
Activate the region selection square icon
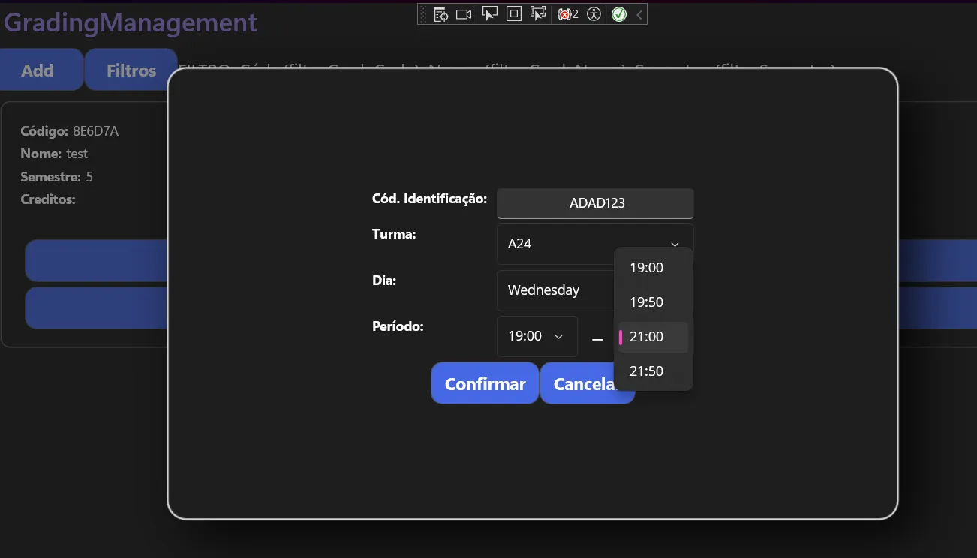click(x=513, y=13)
